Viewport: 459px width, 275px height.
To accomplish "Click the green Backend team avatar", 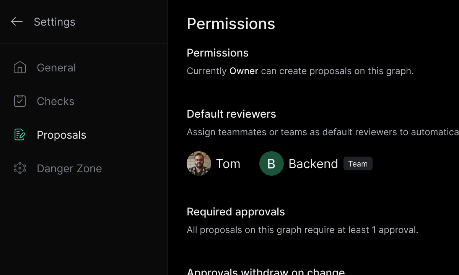I will 272,163.
